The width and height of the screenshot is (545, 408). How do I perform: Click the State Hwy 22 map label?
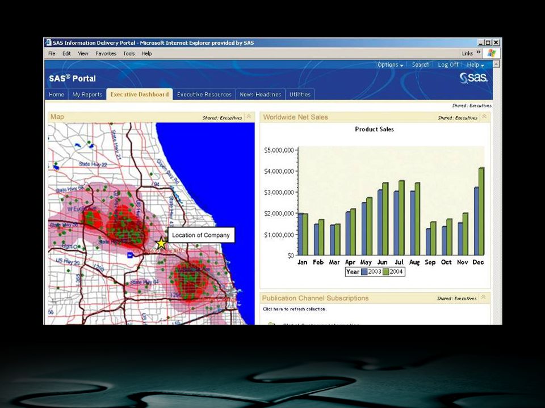(x=93, y=164)
